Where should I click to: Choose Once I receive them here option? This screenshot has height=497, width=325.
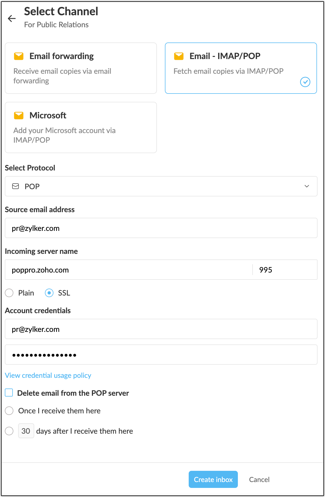pyautogui.click(x=9, y=411)
